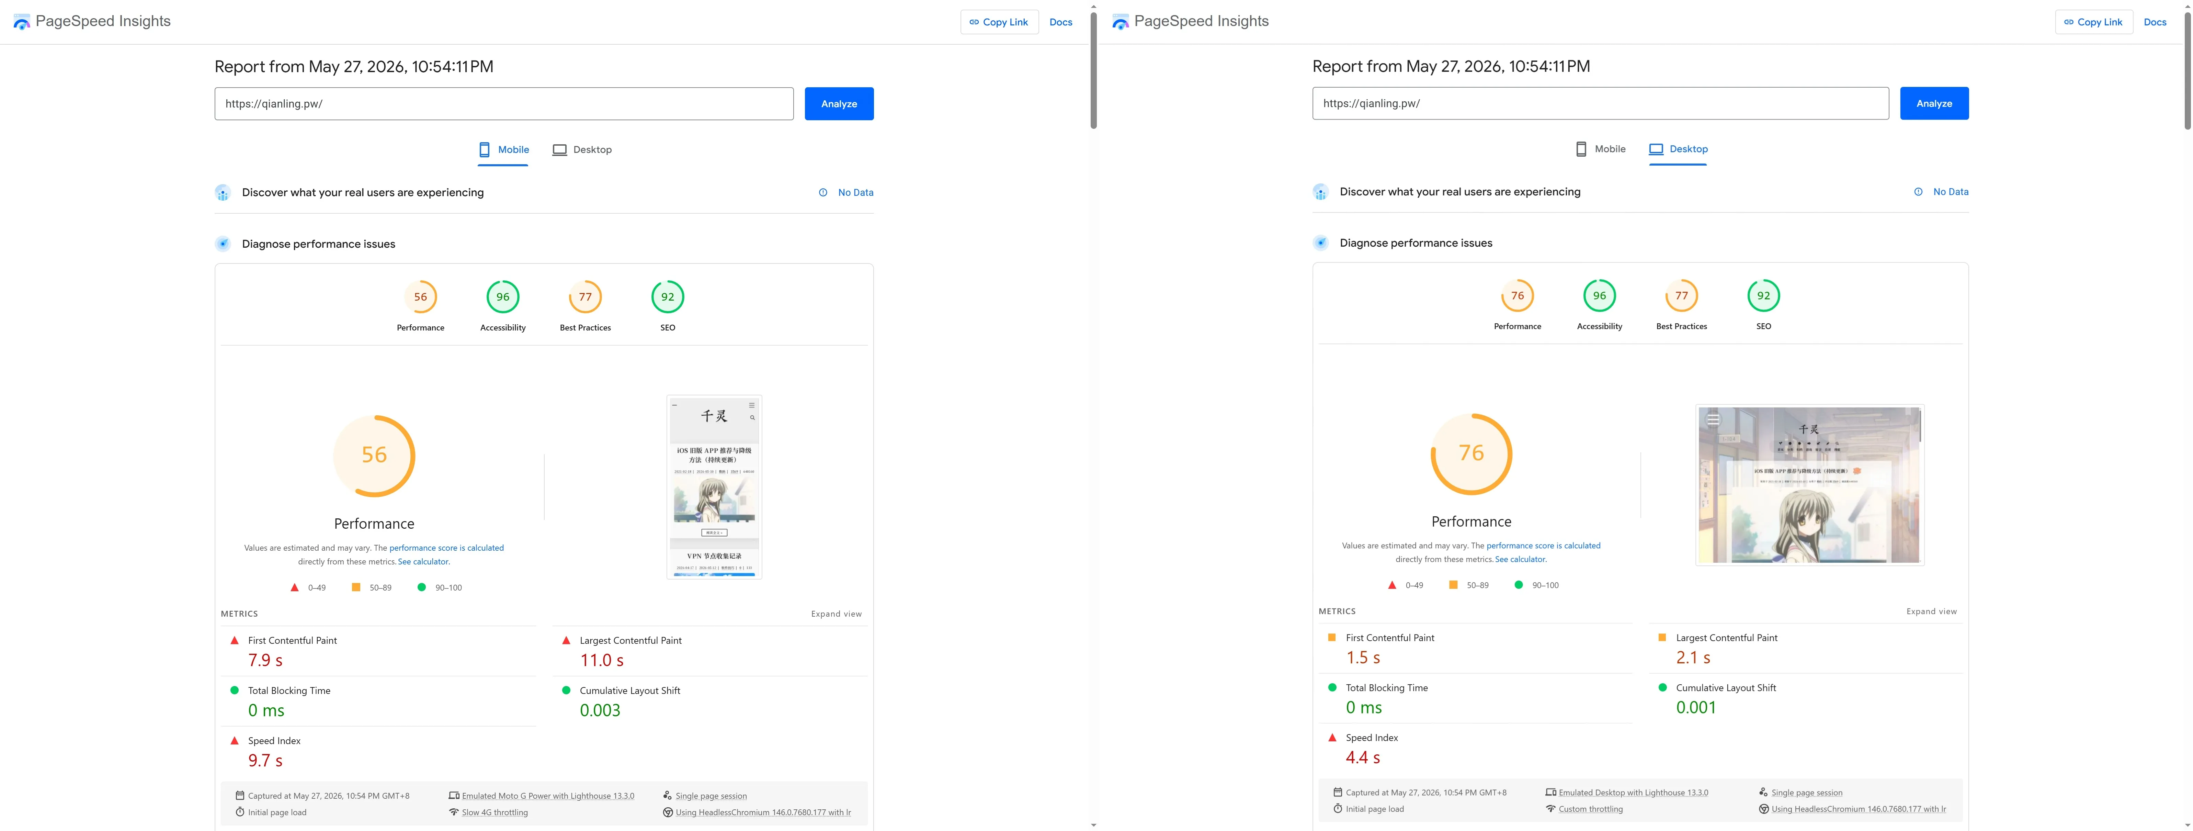Viewport: 2193px width, 831px height.
Task: Focus the URL field in left window
Action: (x=504, y=104)
